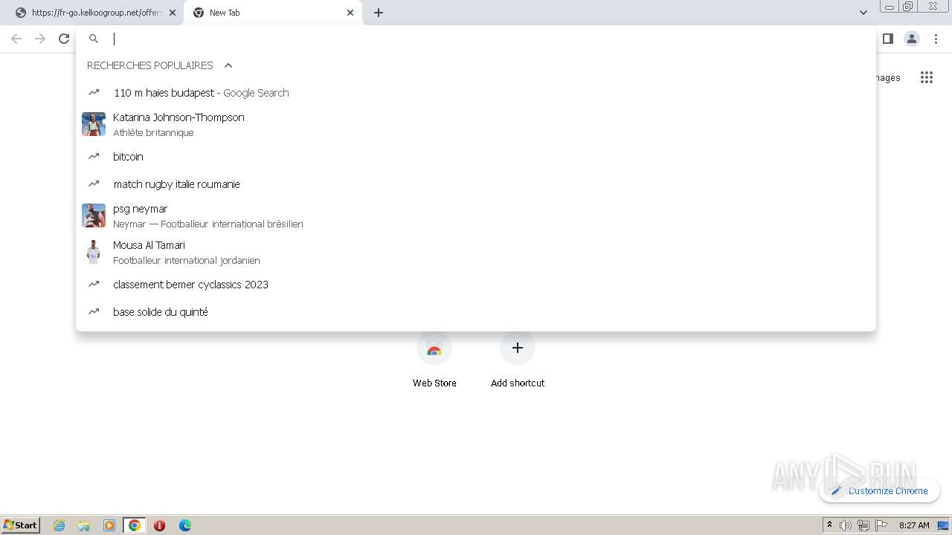Open the volume speaker tray icon
This screenshot has height=535, width=952.
pyautogui.click(x=846, y=525)
